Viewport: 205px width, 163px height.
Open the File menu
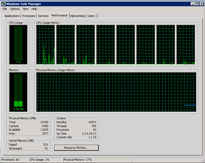[x=5, y=9]
